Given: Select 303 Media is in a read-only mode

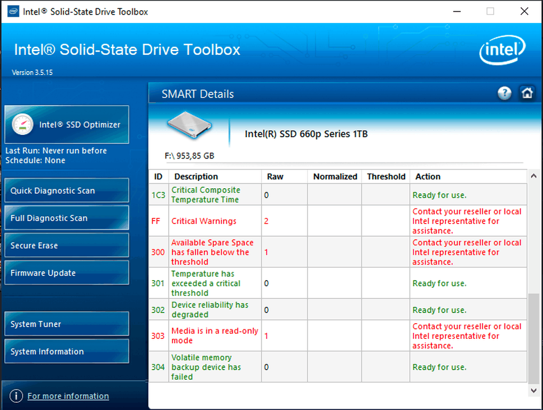Looking at the screenshot, I should pos(215,336).
